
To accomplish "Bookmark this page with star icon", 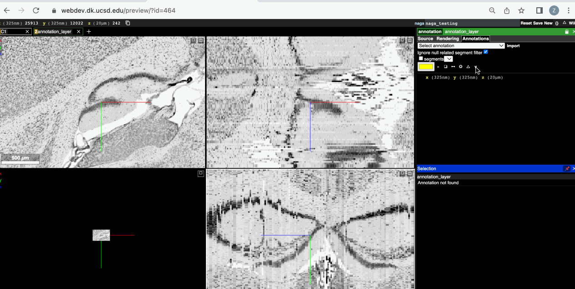I will 521,10.
